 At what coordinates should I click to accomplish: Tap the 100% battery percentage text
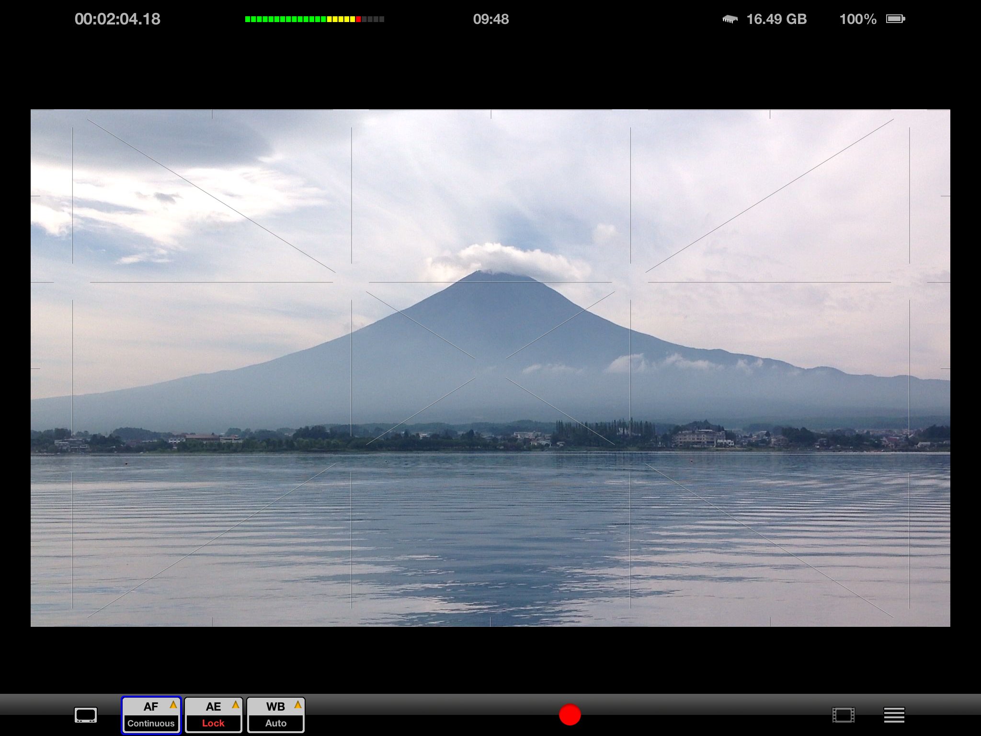857,19
